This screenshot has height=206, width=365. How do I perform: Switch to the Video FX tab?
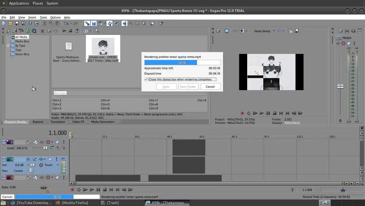click(x=78, y=122)
